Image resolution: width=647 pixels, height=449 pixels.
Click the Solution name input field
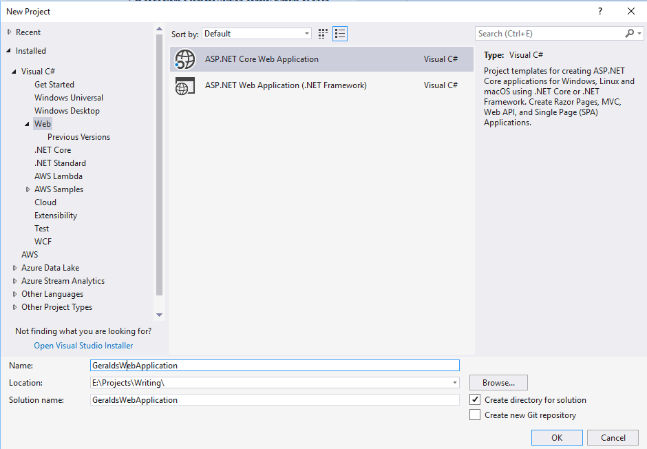(275, 400)
